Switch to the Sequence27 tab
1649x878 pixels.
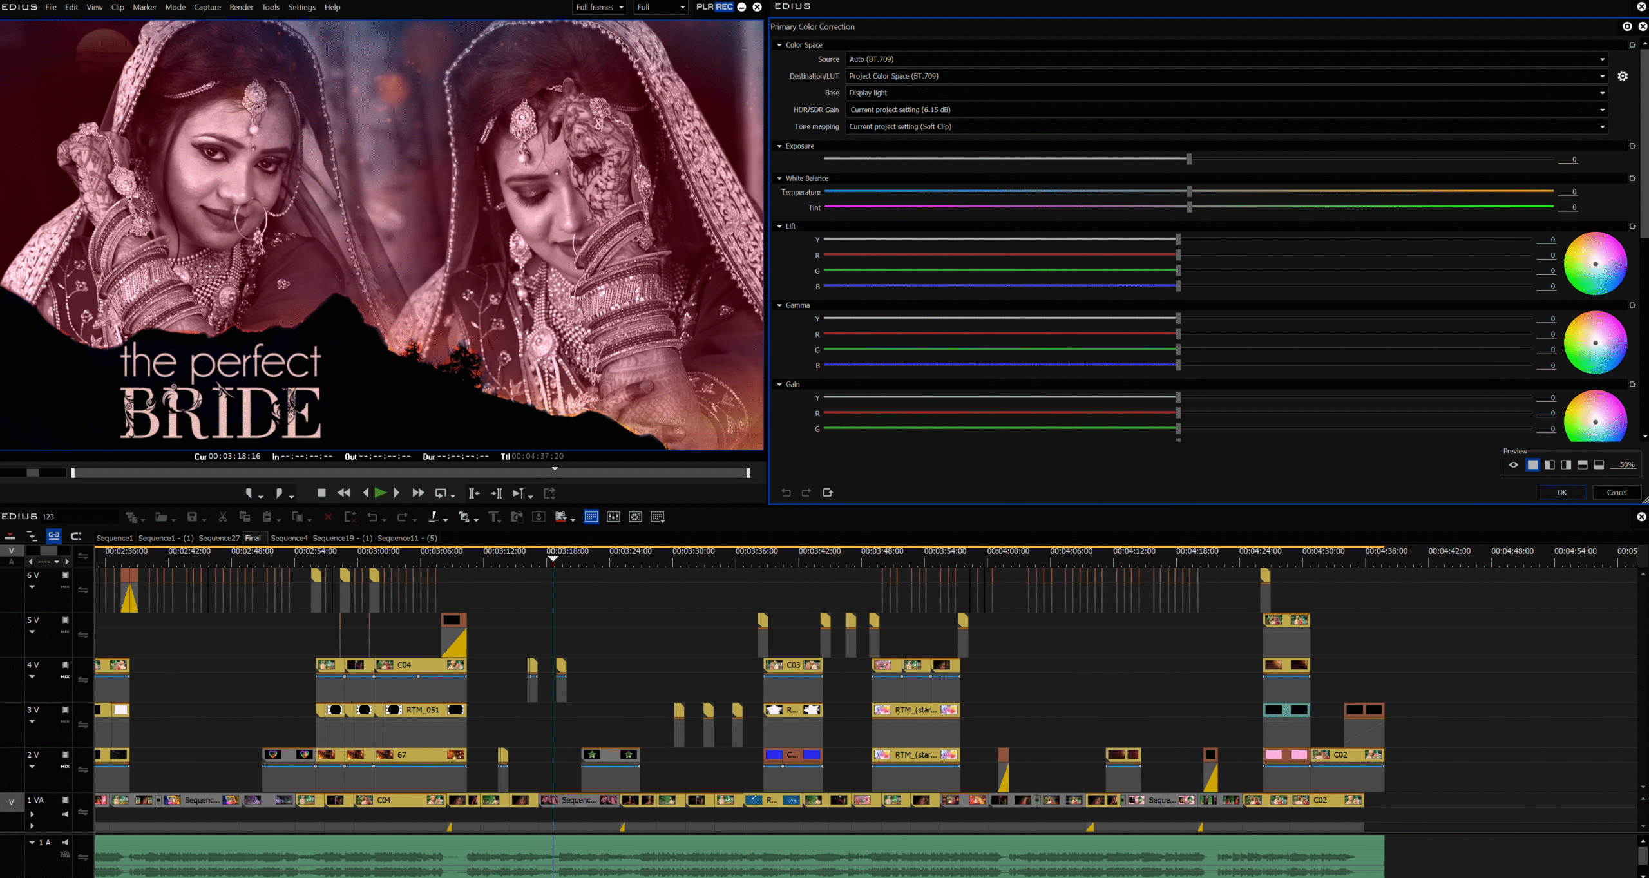219,538
